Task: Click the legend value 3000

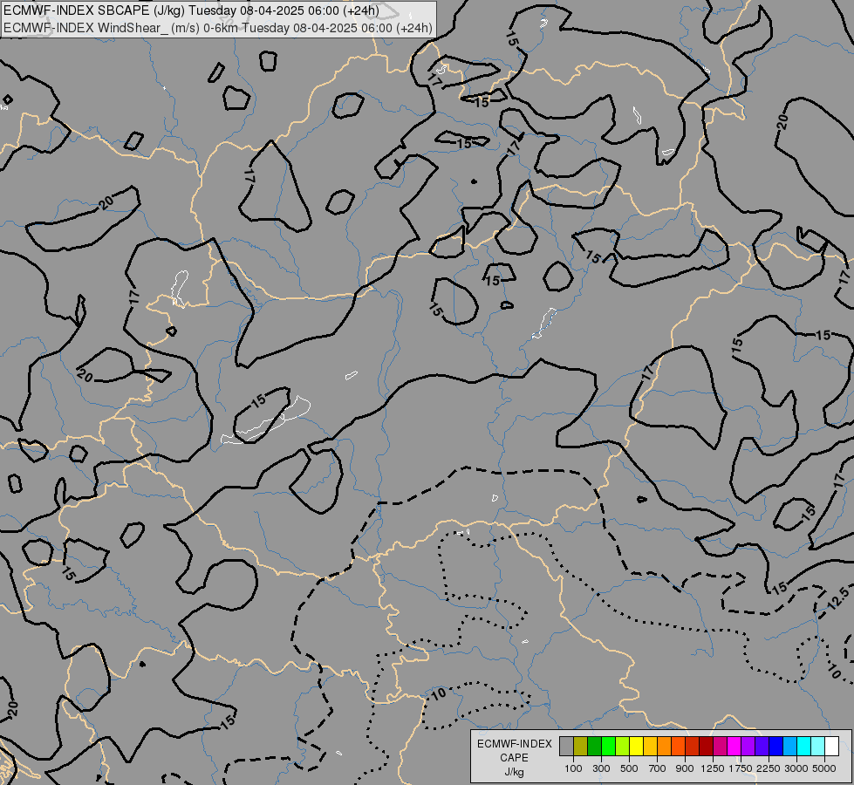Action: (x=796, y=768)
